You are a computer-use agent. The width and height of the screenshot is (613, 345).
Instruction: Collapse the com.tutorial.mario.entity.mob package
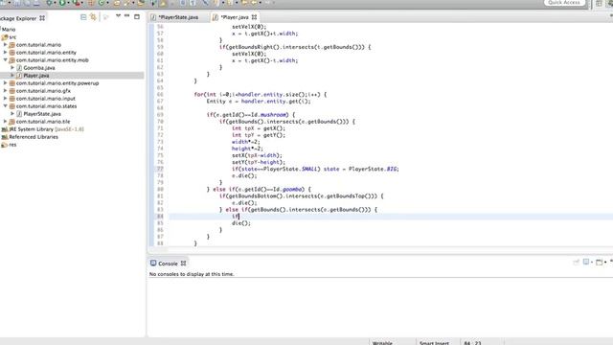(6, 60)
